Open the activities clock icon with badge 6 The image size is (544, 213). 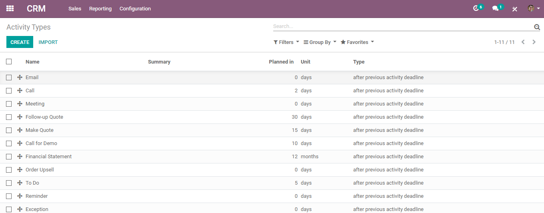tap(478, 8)
